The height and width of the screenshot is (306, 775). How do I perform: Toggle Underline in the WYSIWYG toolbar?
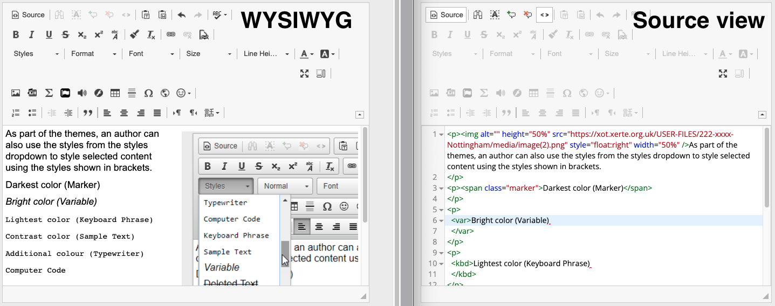pyautogui.click(x=49, y=35)
